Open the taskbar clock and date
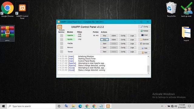Viewport: 194px width, 109px height. (182, 106)
